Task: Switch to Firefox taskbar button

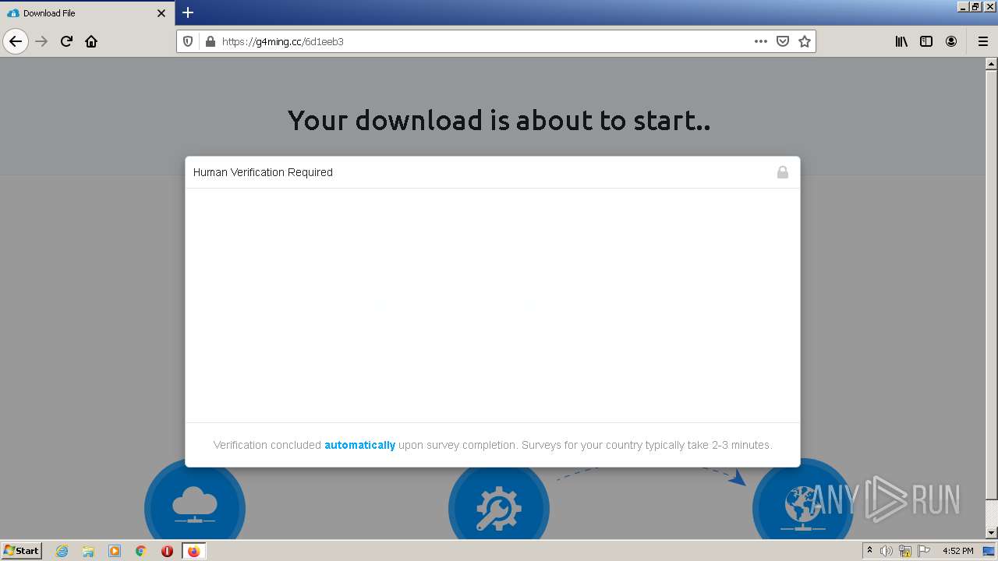Action: [193, 551]
